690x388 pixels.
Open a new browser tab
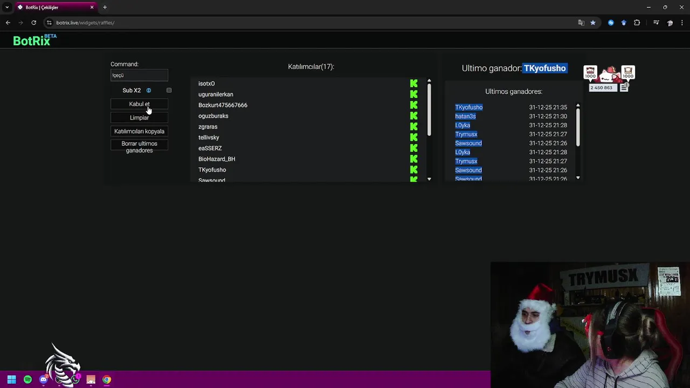[105, 8]
